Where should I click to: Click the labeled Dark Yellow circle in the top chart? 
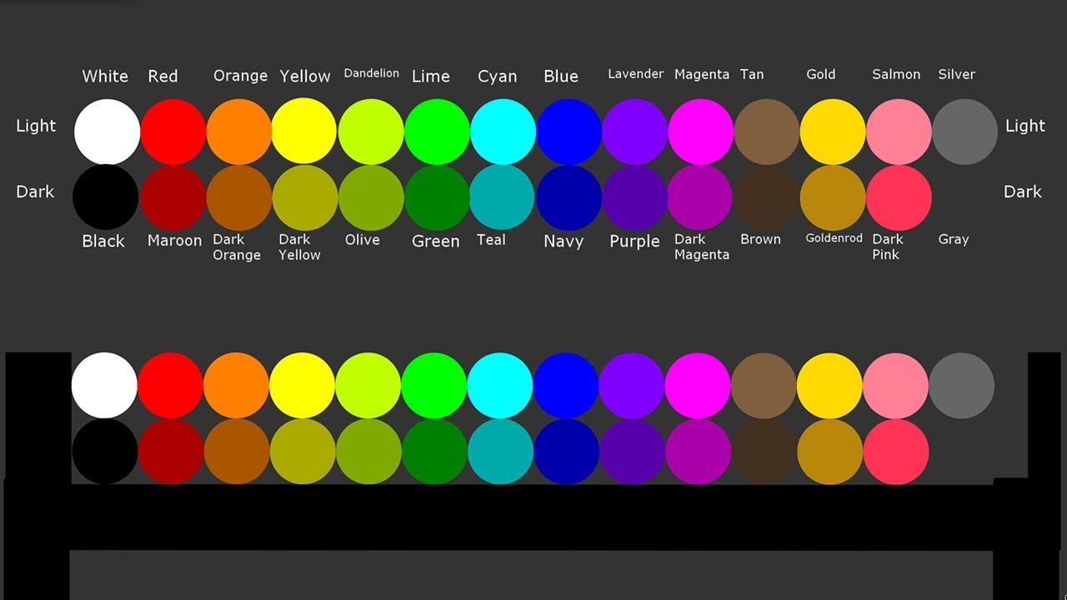[x=304, y=197]
